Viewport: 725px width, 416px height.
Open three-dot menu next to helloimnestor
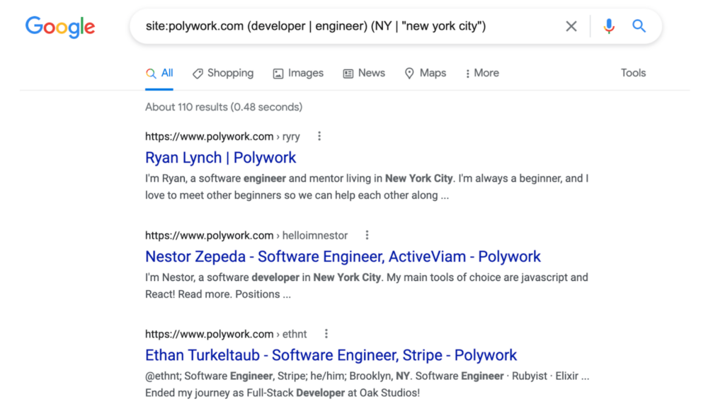(x=367, y=235)
